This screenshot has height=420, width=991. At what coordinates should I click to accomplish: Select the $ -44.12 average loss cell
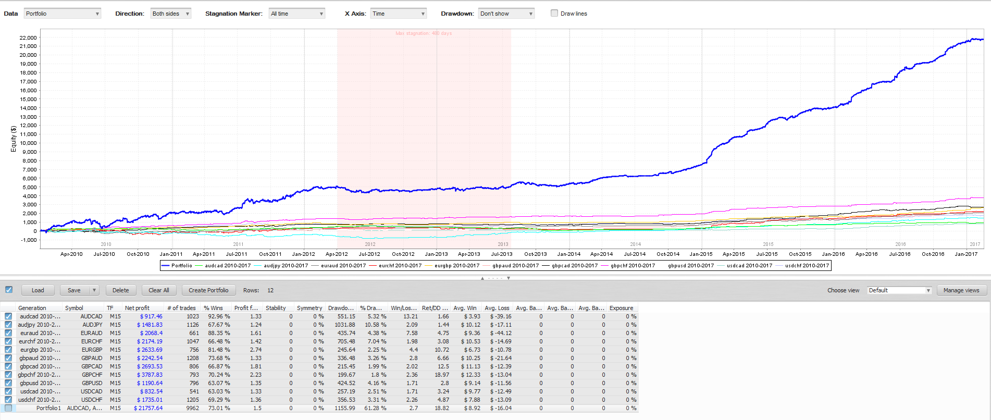pos(498,333)
